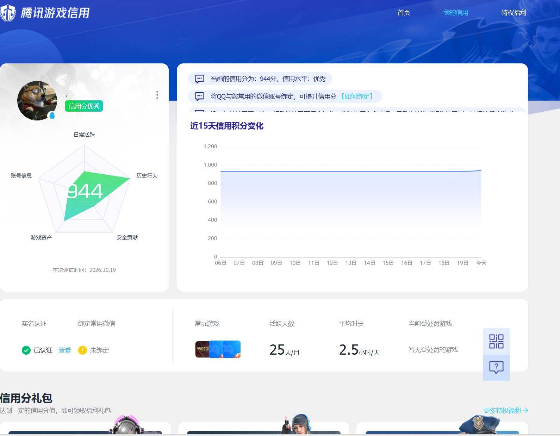Click the 信用分优秀 badge
Screen dimensions: 560x436
pos(84,106)
